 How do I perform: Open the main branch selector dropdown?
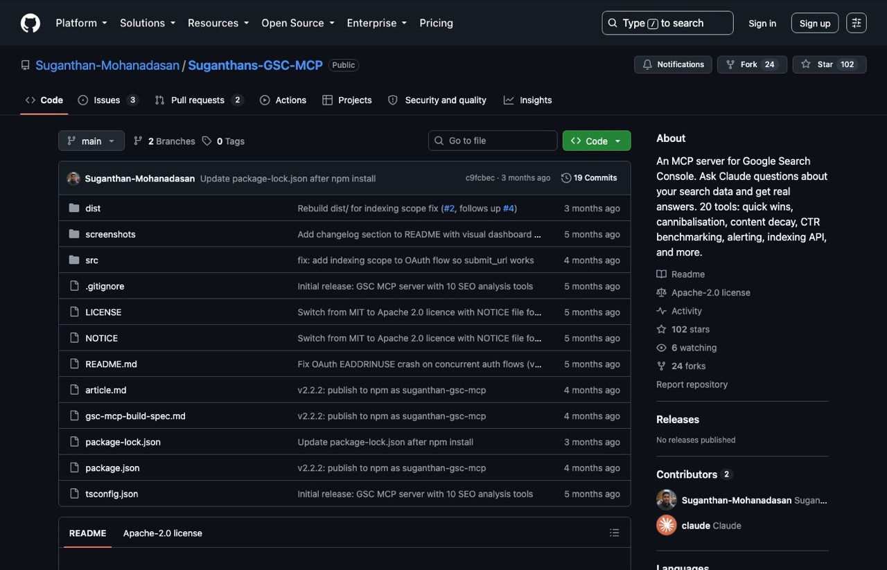tap(91, 141)
